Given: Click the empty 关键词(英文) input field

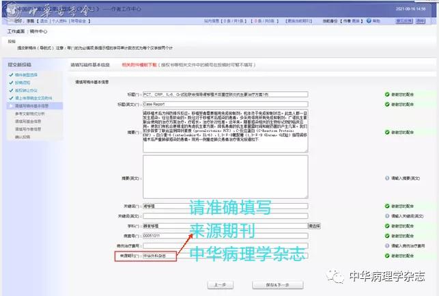Looking at the screenshot, I should [225, 216].
